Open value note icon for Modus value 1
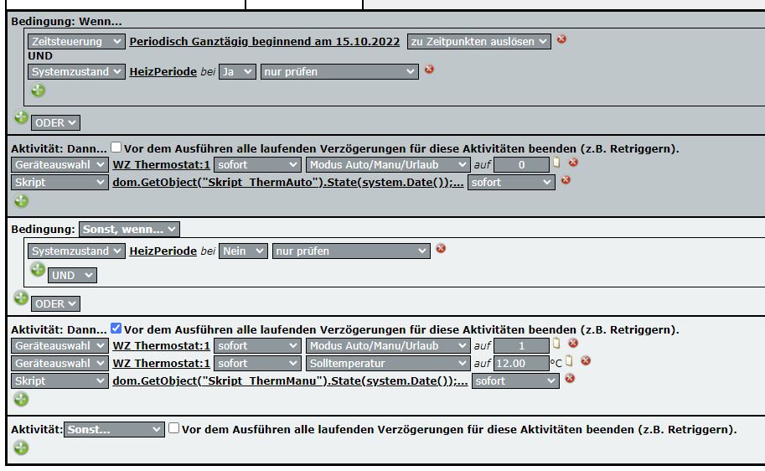 point(556,344)
